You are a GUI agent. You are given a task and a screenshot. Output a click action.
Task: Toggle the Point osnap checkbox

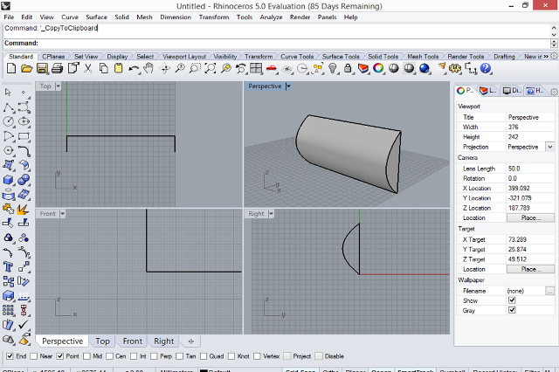[60, 356]
